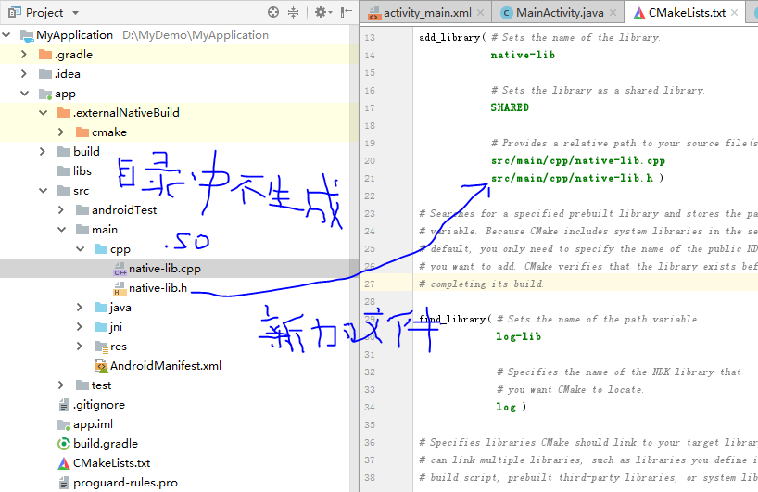Select the proguard-rules.pro file

point(125,483)
